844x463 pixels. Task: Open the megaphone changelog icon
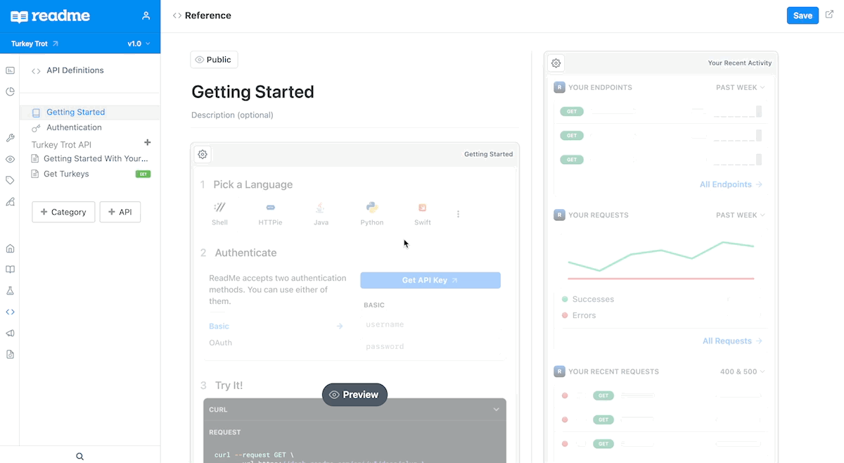10,333
